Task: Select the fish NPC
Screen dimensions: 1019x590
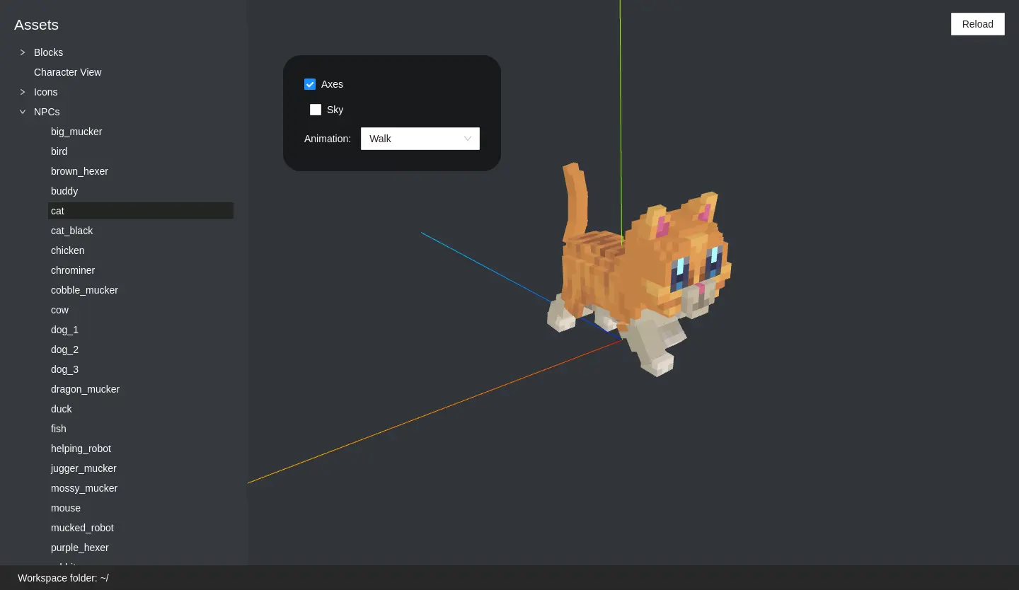Action: [59, 429]
